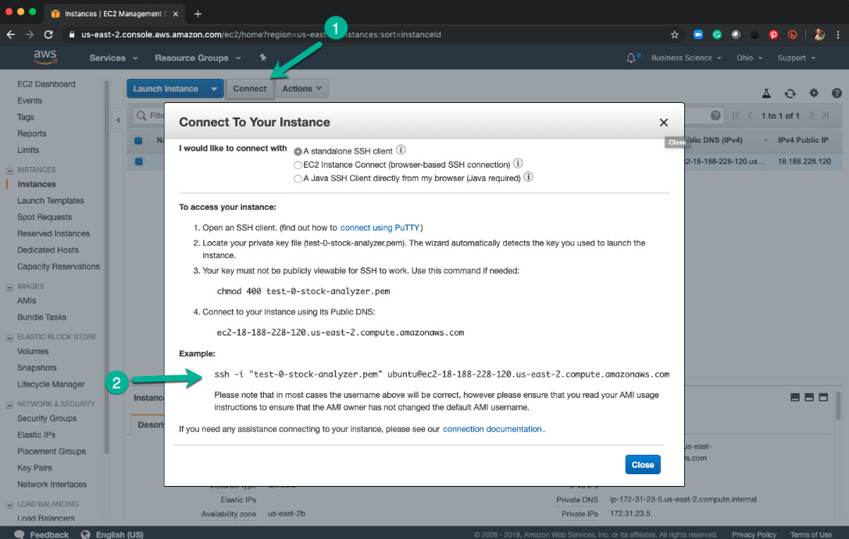Open EC2 Dashboard in the sidebar

[x=46, y=83]
